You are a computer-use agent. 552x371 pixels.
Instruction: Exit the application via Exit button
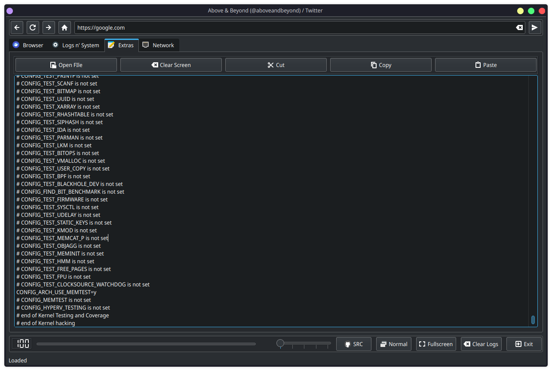click(524, 344)
